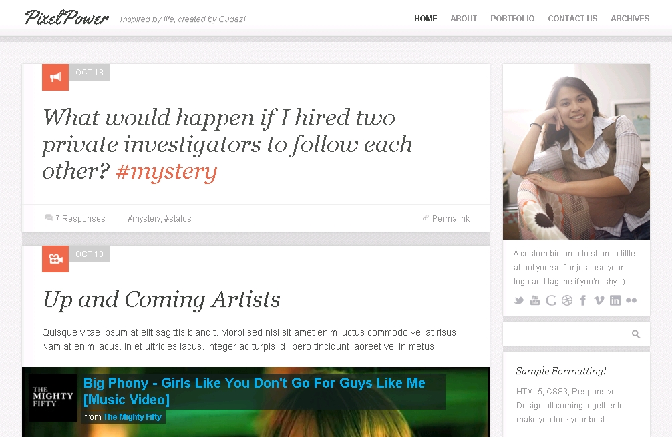Open the Vimeo icon in sidebar
Screen dimensions: 672x437
click(599, 300)
